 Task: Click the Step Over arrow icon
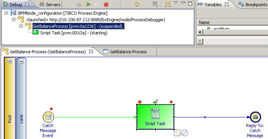pyautogui.click(x=137, y=4)
